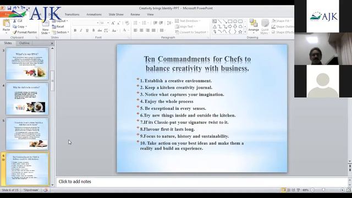The height and width of the screenshot is (198, 352).
Task: Select the Right Arrow shape
Action: [x=230, y=27]
